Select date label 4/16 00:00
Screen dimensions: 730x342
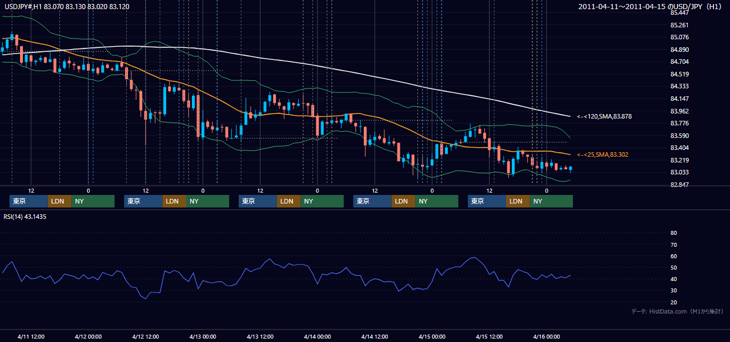547,336
